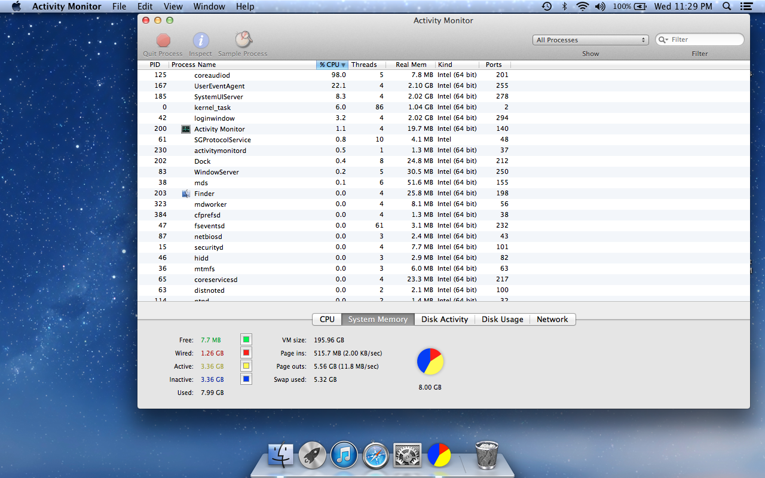Open the Apple menu
Image resolution: width=765 pixels, height=478 pixels.
[x=16, y=7]
